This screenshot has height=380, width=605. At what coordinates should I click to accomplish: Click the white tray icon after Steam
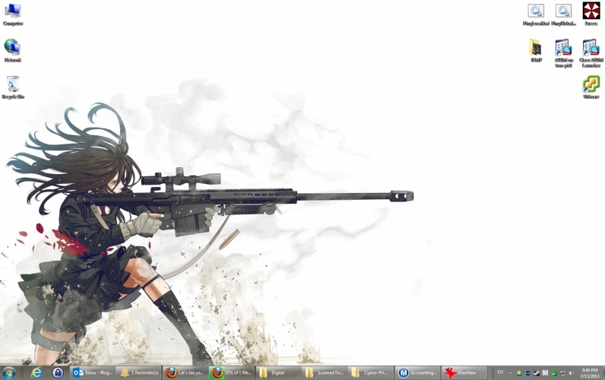pyautogui.click(x=545, y=373)
